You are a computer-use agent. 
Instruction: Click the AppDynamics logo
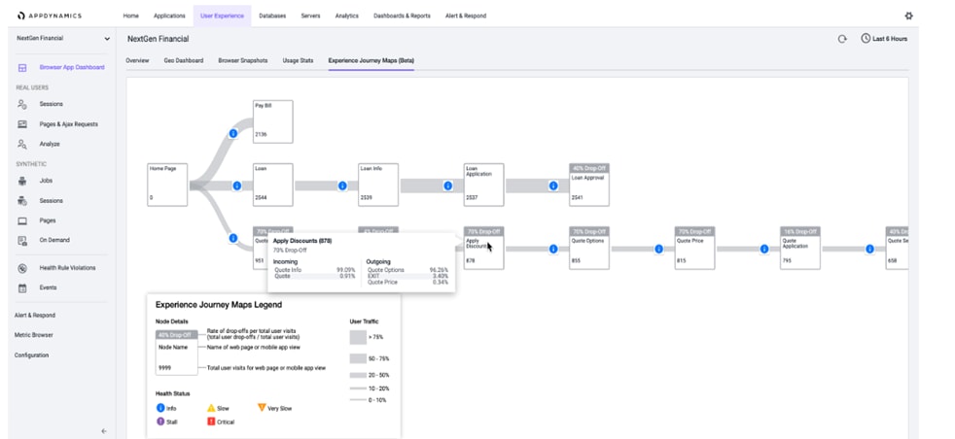point(50,16)
